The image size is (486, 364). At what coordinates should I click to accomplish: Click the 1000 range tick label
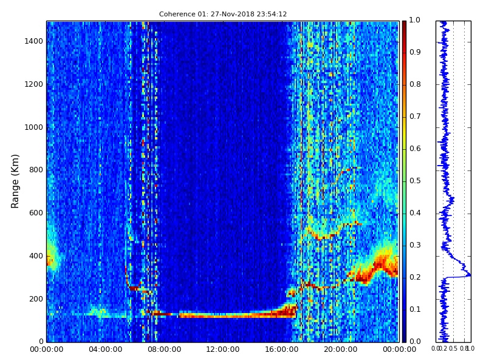[x=34, y=127]
